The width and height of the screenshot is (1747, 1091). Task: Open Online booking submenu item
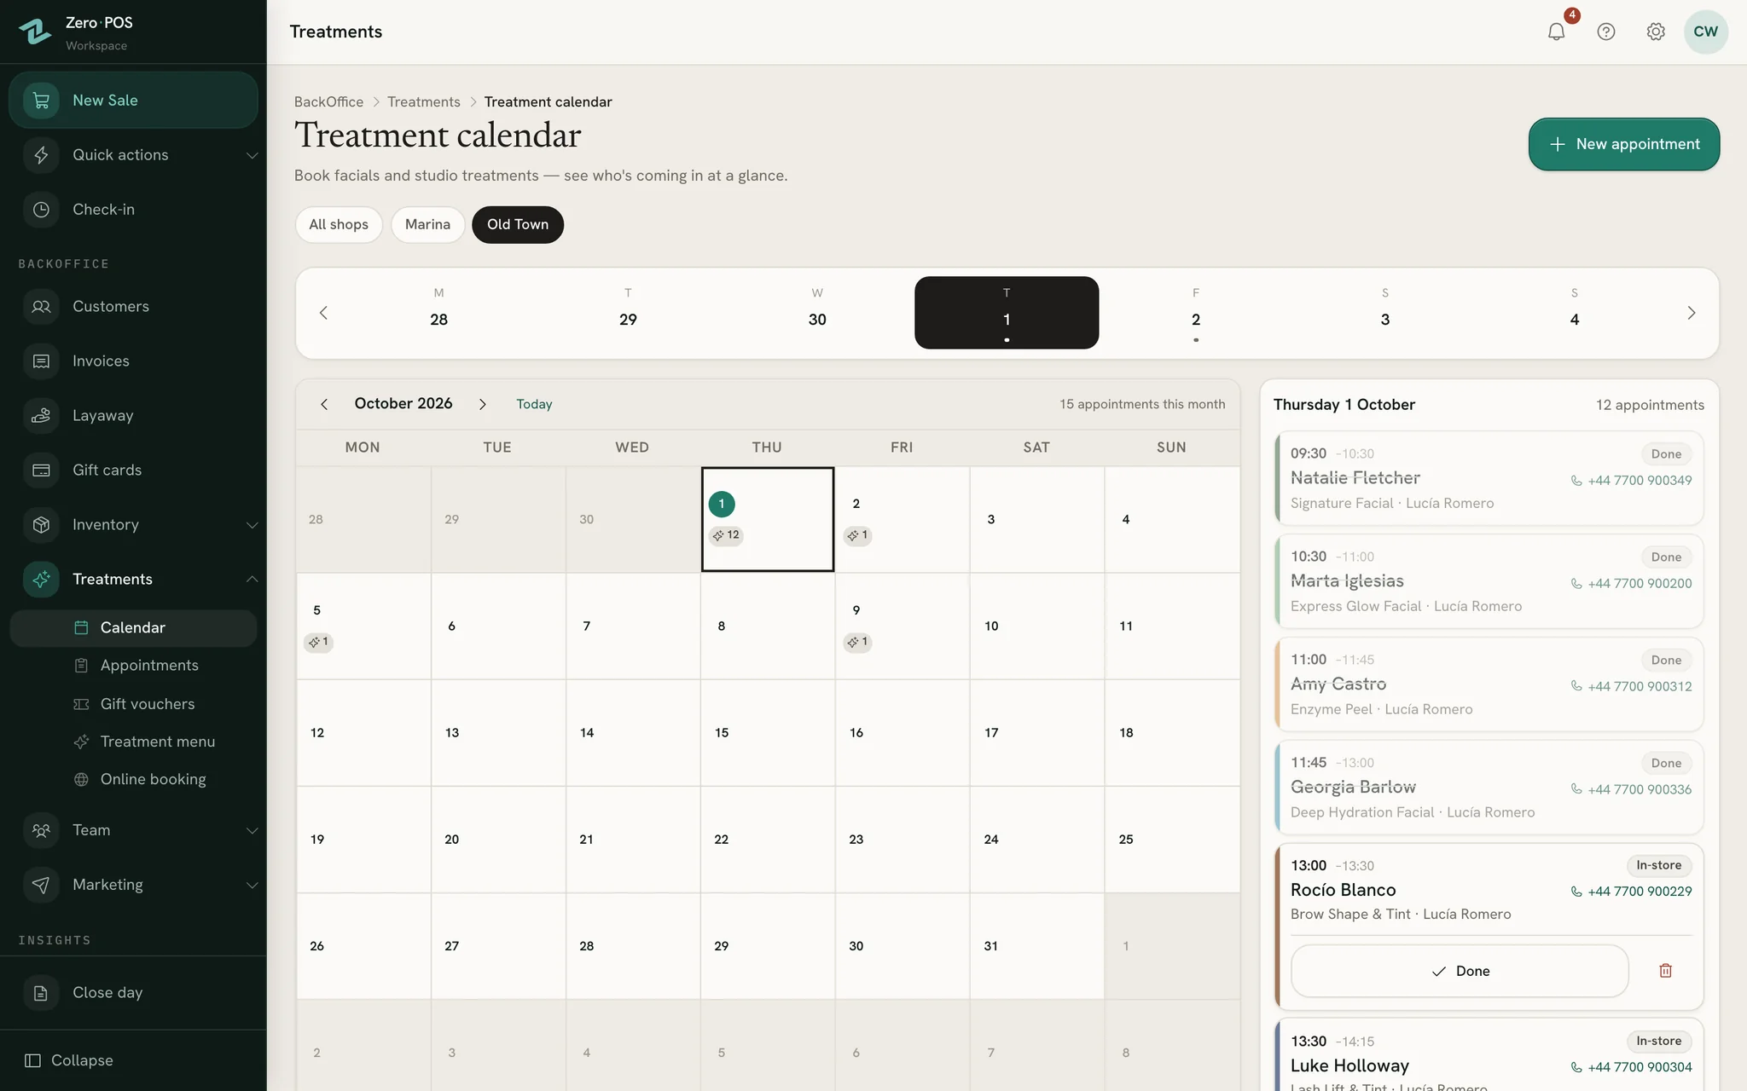[133, 779]
